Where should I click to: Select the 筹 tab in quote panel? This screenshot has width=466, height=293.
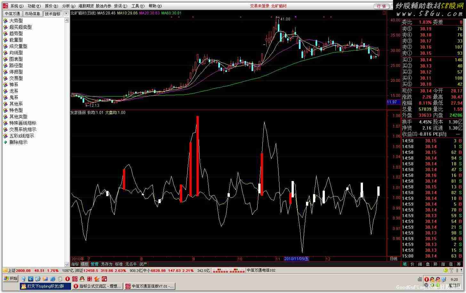pyautogui.click(x=459, y=264)
